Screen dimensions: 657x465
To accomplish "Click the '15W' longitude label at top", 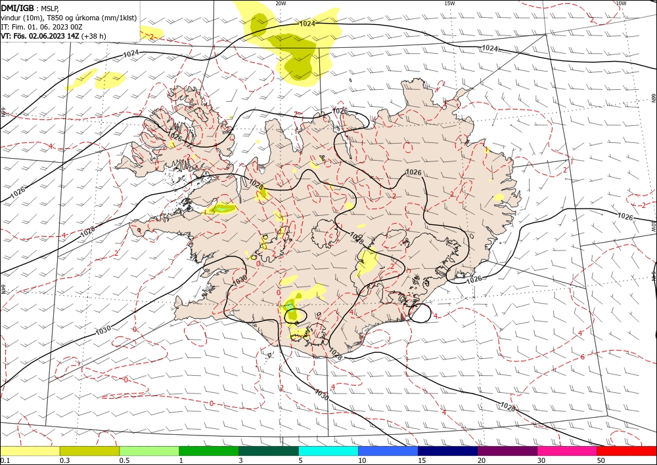I will 449,3.
